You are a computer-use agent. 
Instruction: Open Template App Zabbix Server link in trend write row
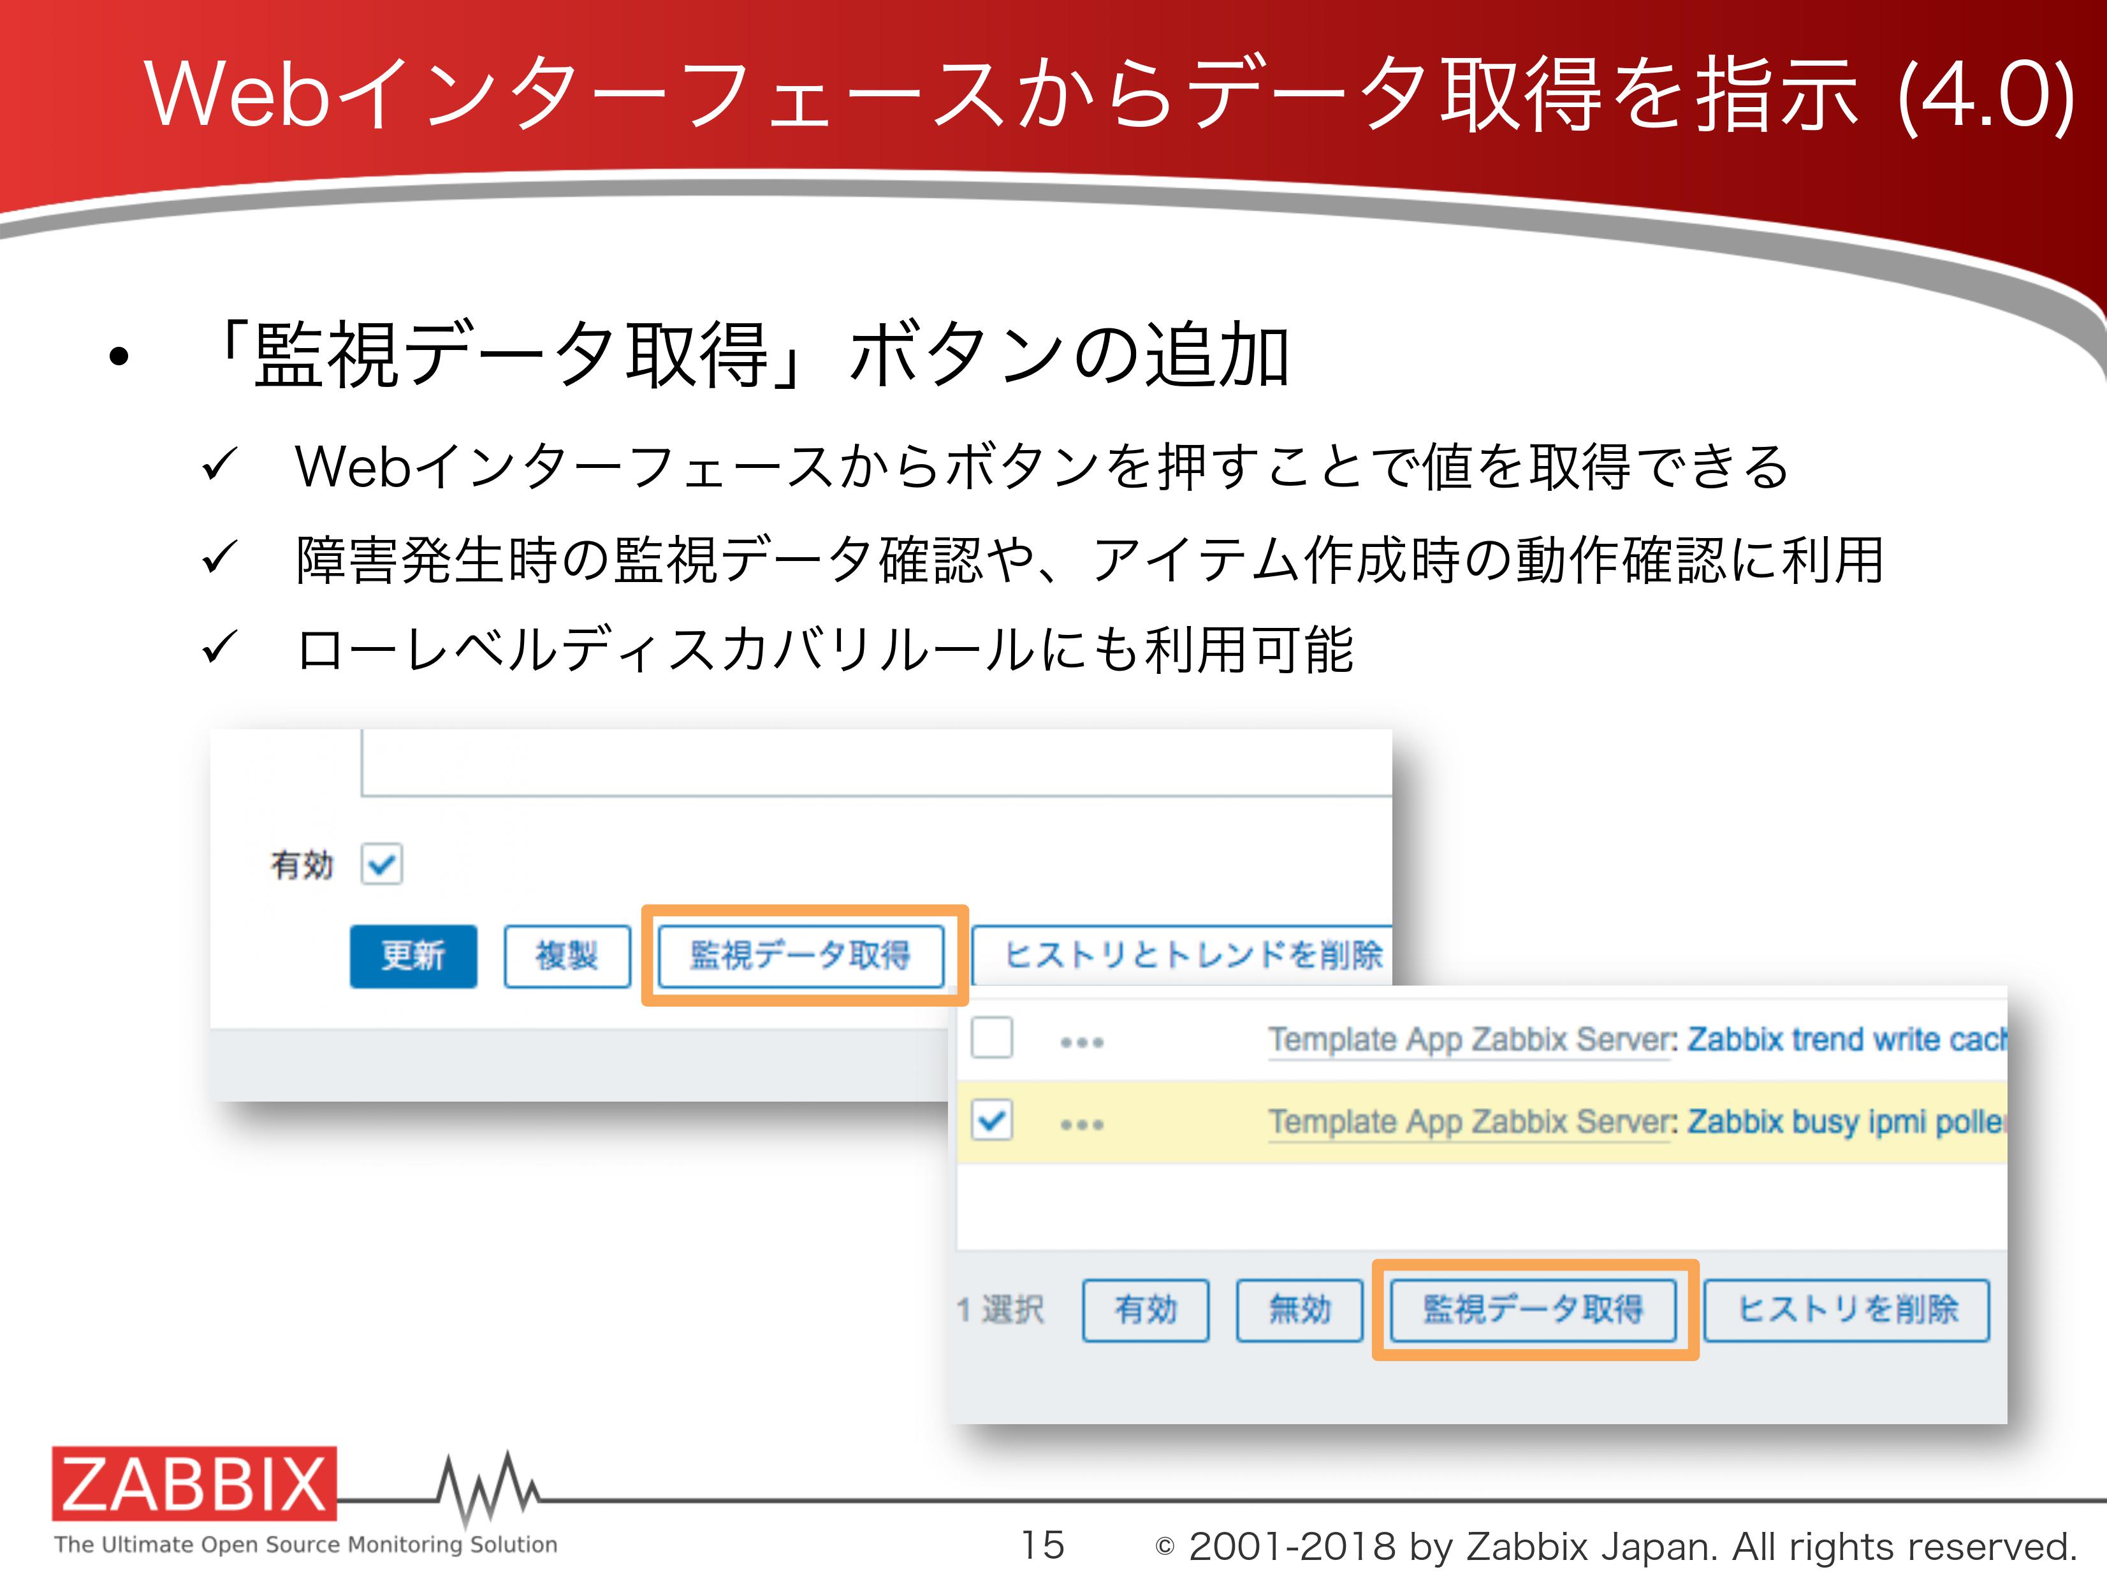pyautogui.click(x=1469, y=1039)
